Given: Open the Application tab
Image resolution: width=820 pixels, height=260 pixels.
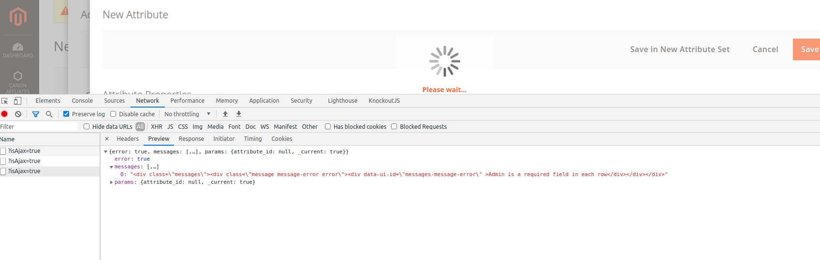Looking at the screenshot, I should point(264,101).
